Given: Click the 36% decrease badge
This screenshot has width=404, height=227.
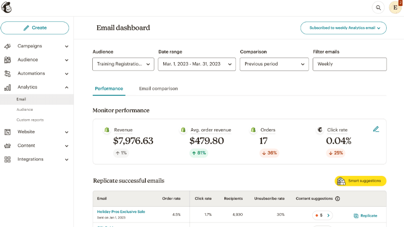Looking at the screenshot, I should (269, 153).
